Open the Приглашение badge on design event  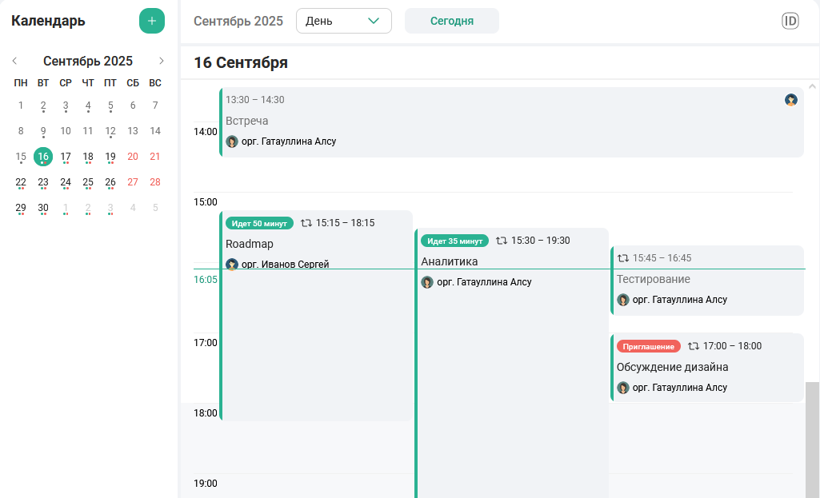click(x=648, y=346)
